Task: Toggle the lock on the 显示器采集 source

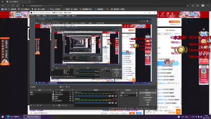Action: [x=73, y=101]
